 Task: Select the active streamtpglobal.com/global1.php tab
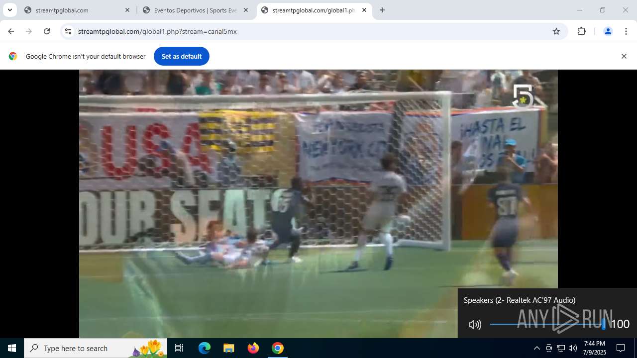coord(314,10)
